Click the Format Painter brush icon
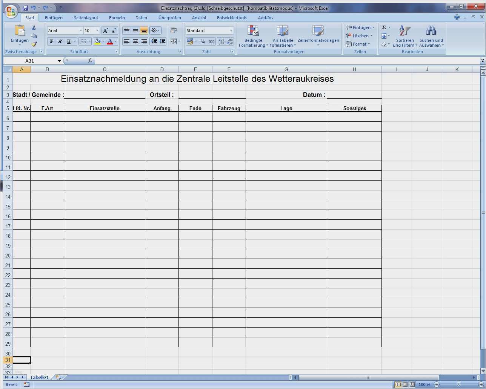This screenshot has height=389, width=486. [x=34, y=44]
